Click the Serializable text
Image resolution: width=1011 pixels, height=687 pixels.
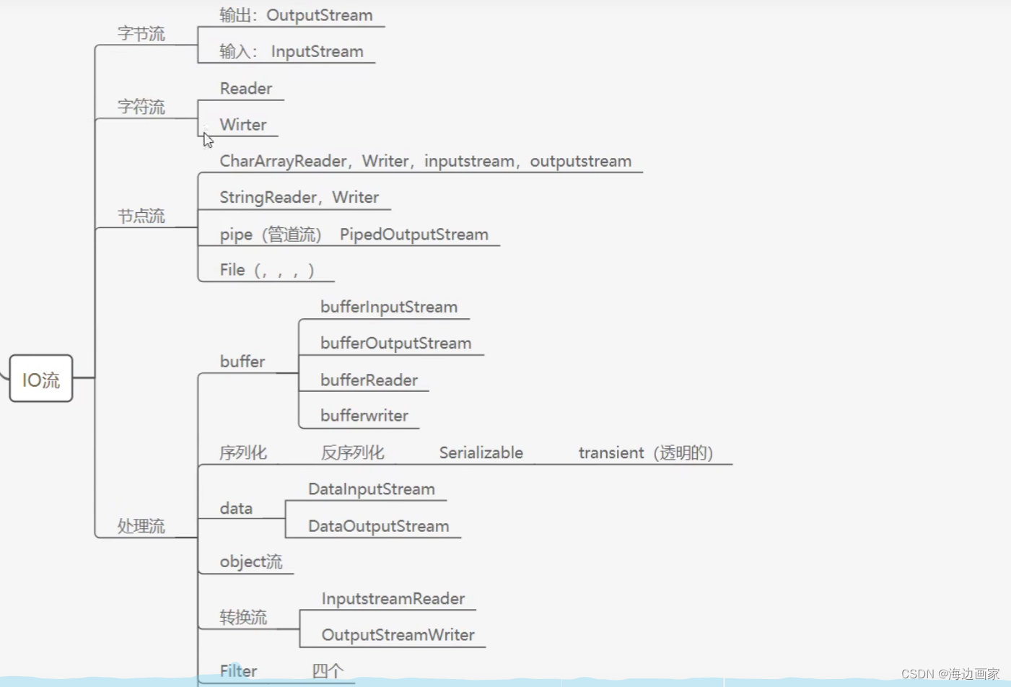[481, 452]
